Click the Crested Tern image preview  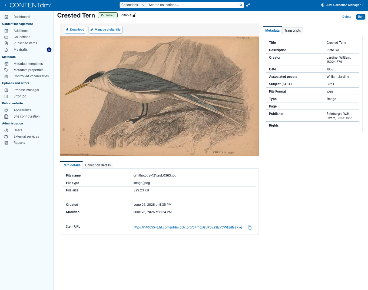click(159, 96)
